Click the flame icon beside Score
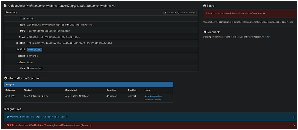This screenshot has width=298, height=130. click(x=205, y=6)
